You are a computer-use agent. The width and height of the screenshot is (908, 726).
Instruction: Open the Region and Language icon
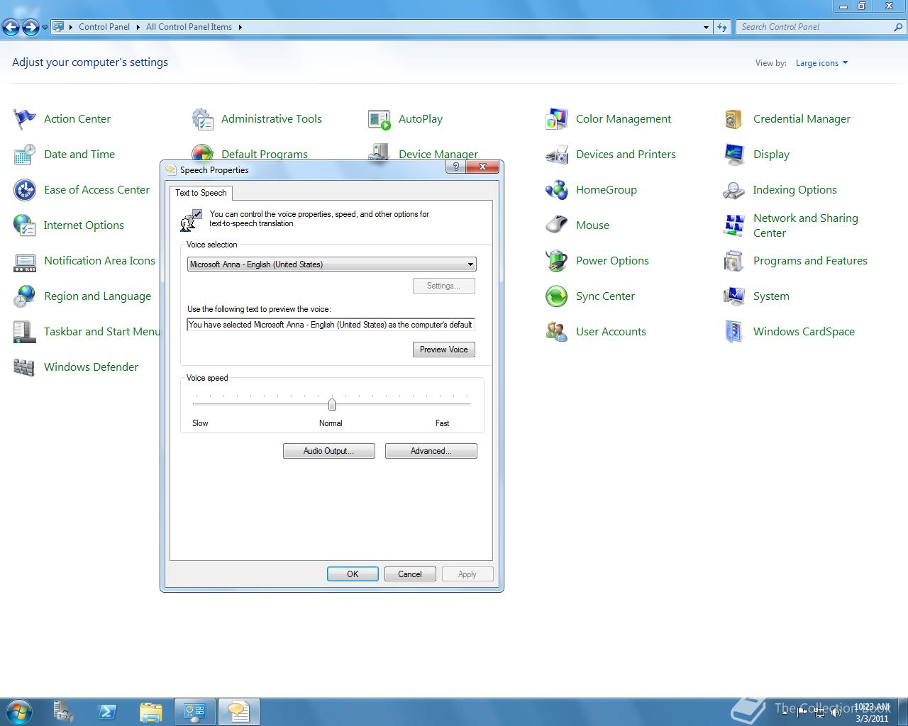click(x=25, y=296)
